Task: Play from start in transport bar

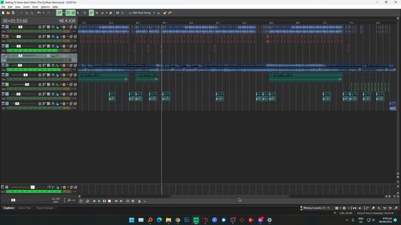Action: [94, 201]
